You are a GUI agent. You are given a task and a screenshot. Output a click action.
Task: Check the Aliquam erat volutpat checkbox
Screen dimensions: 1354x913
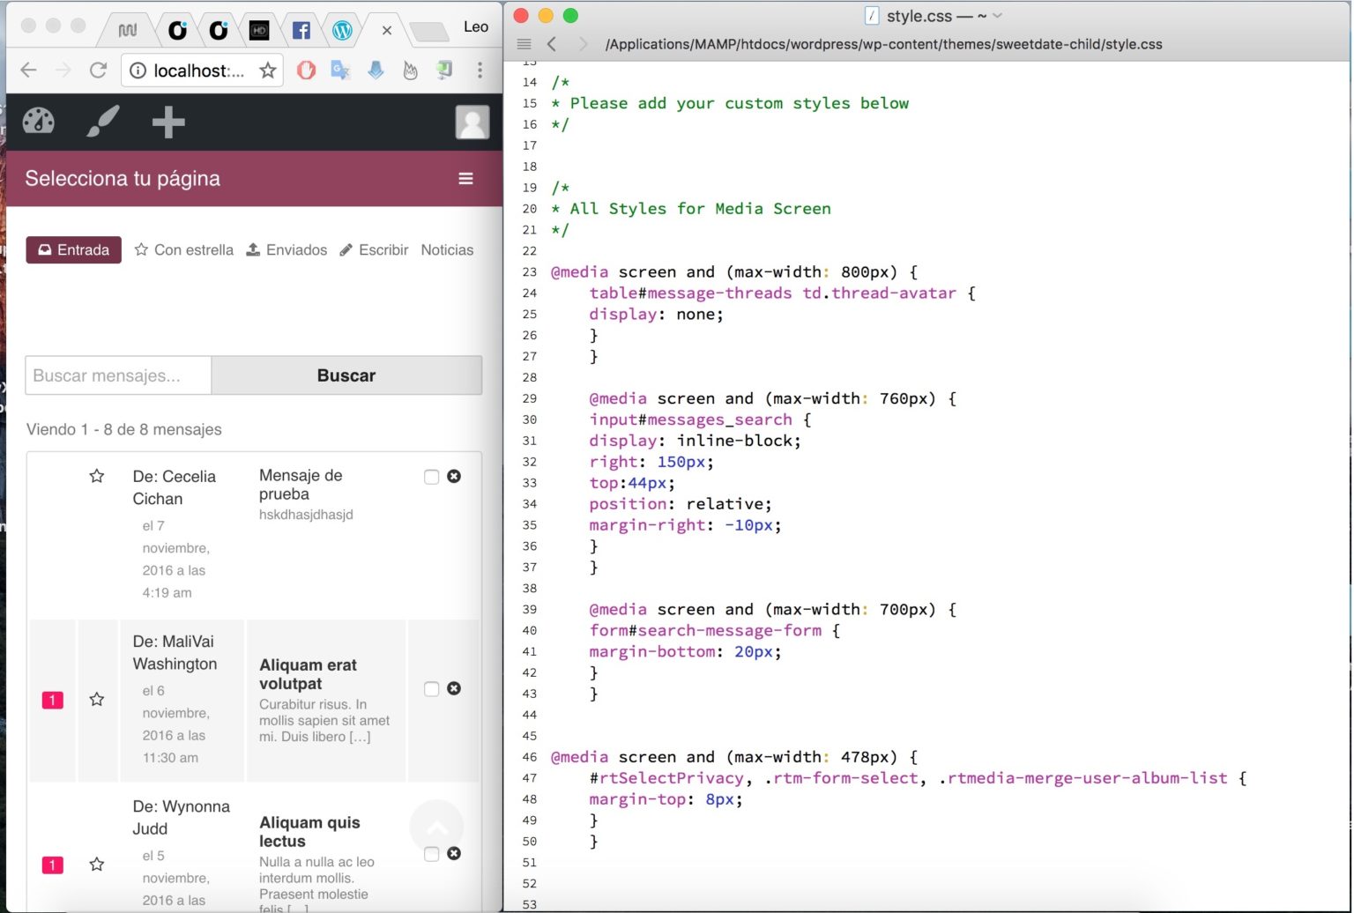coord(431,689)
